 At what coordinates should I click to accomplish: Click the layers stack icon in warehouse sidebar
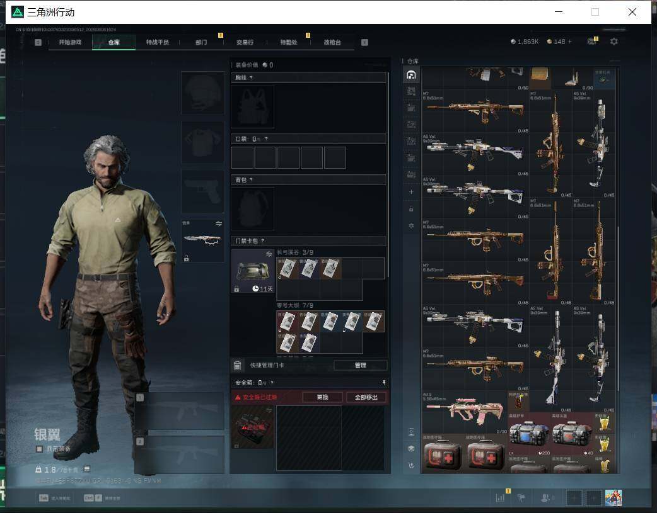click(411, 448)
